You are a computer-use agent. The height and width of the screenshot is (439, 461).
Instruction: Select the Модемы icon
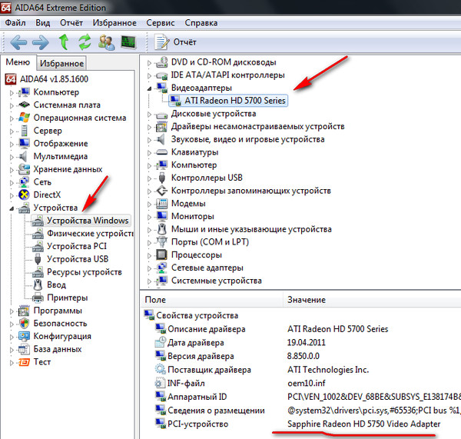coord(161,203)
